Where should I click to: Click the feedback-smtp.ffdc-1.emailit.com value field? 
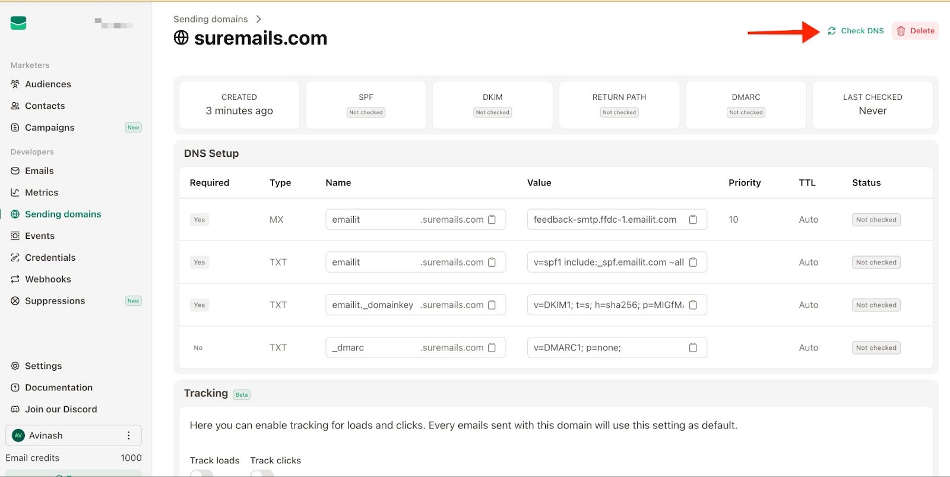tap(617, 220)
